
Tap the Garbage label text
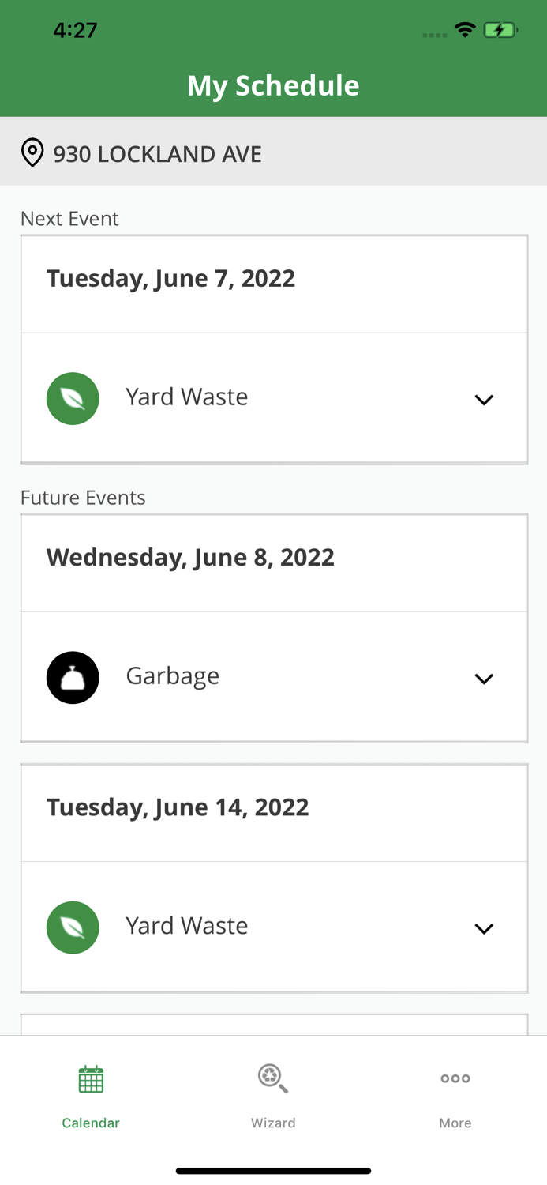tap(173, 676)
